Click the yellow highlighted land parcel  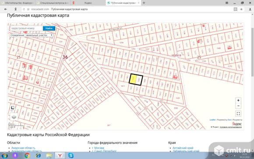pyautogui.click(x=133, y=79)
